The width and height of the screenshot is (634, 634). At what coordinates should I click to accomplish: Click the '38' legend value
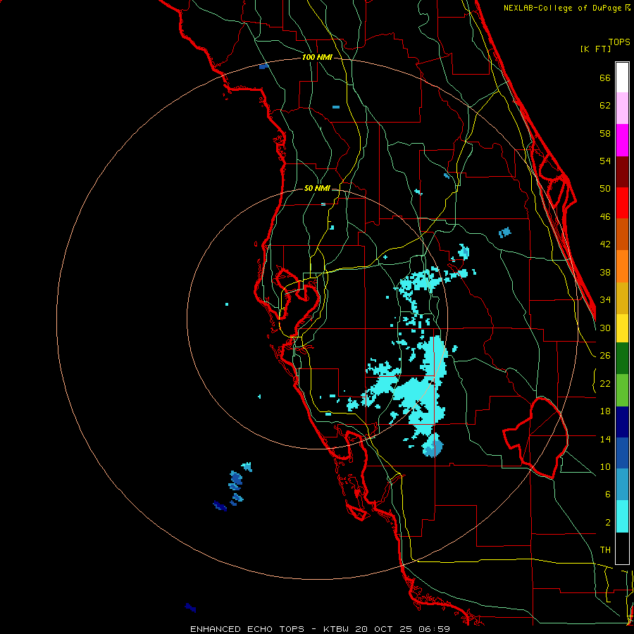605,272
